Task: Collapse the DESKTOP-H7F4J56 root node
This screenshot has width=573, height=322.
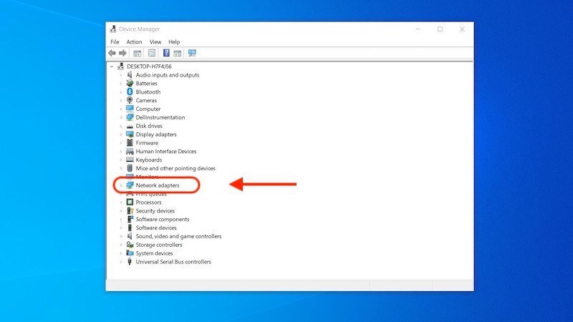Action: [112, 67]
